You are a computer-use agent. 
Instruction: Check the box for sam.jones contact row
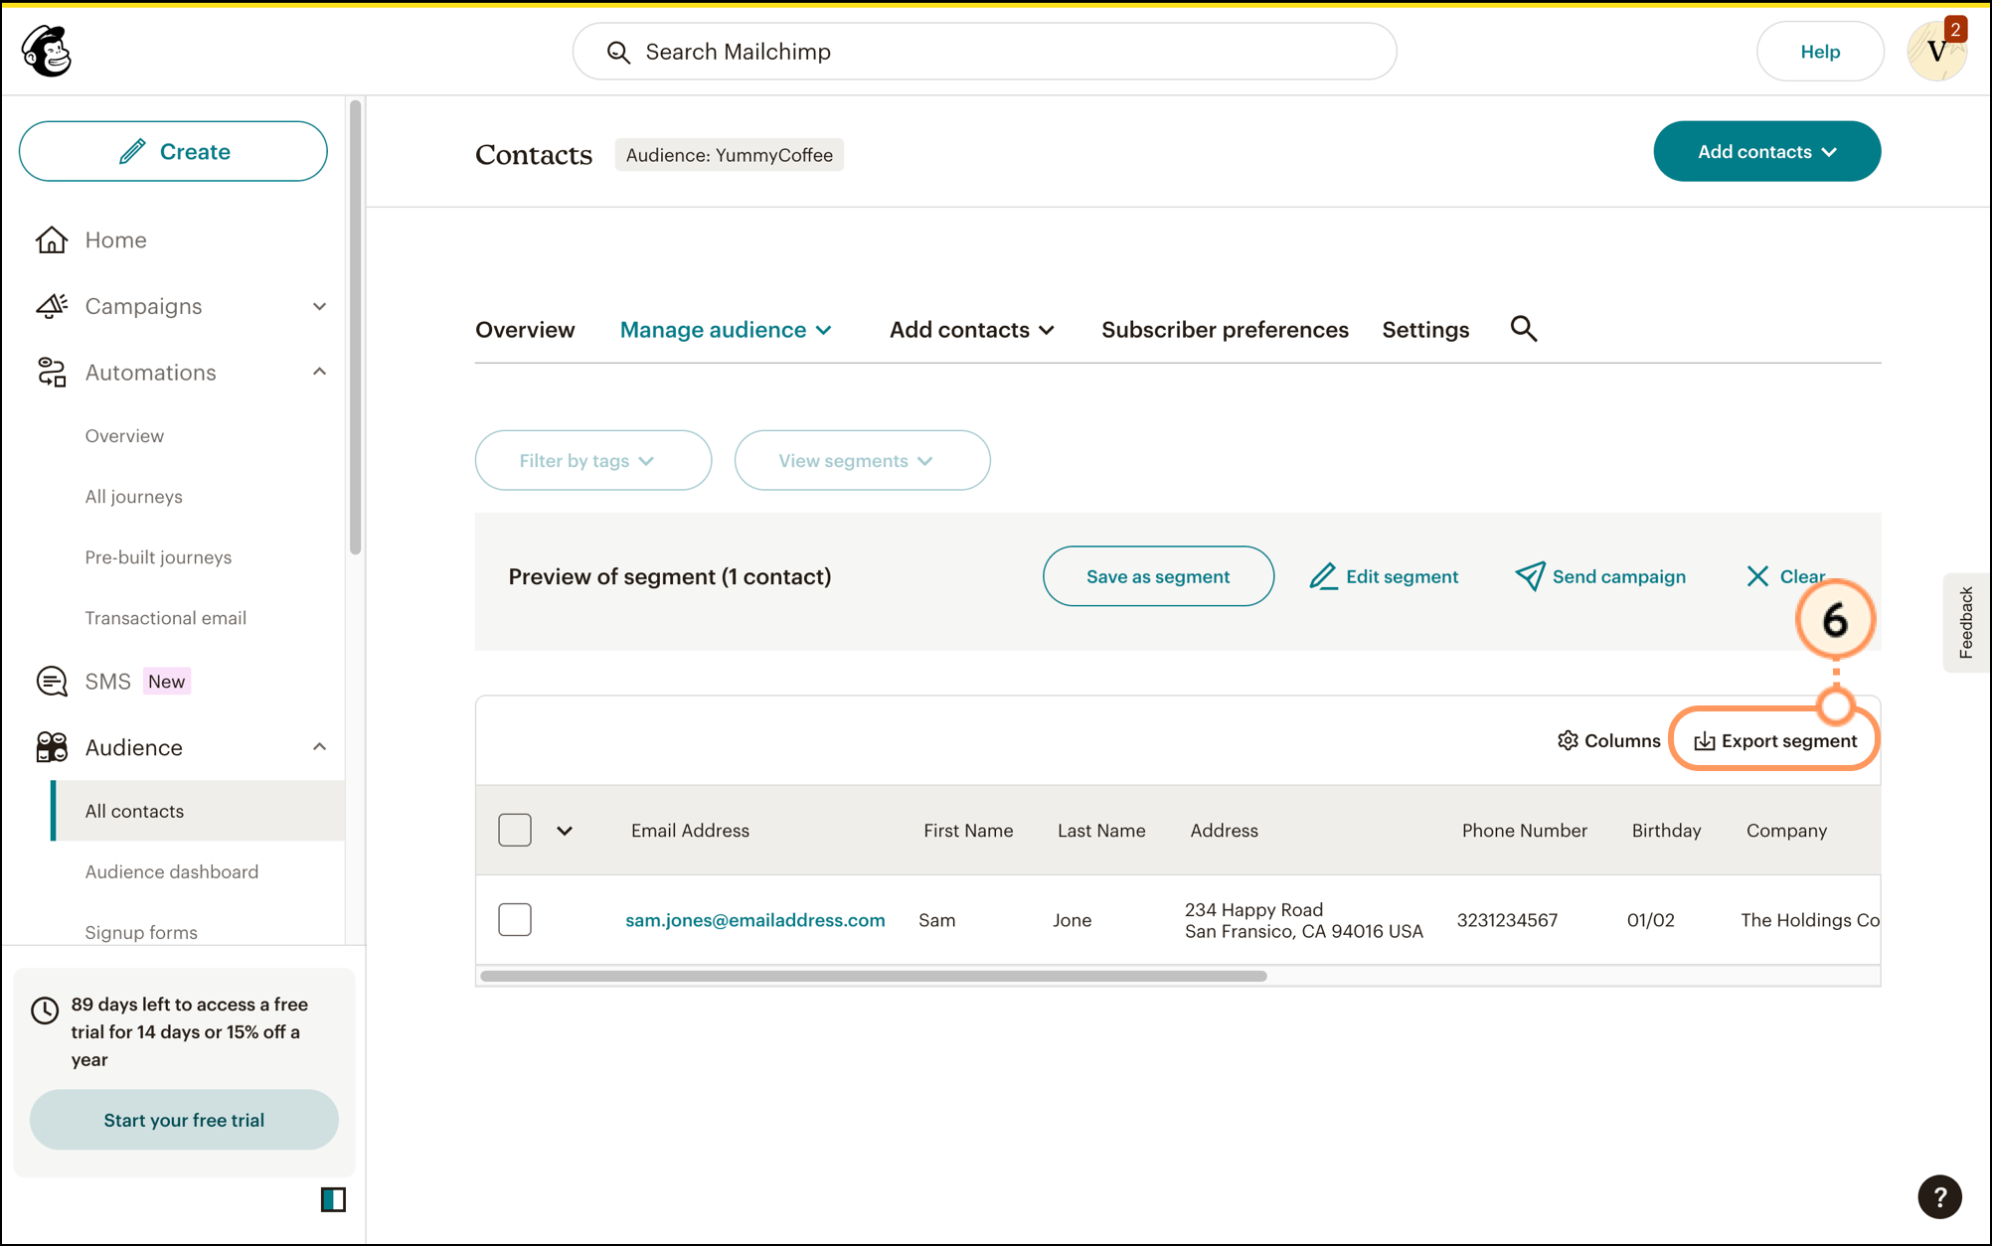[x=515, y=919]
